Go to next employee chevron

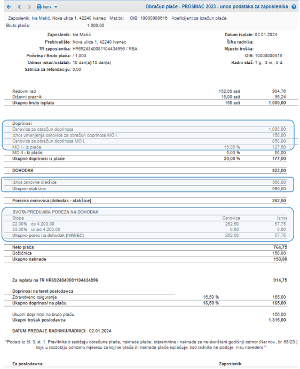pos(29,7)
